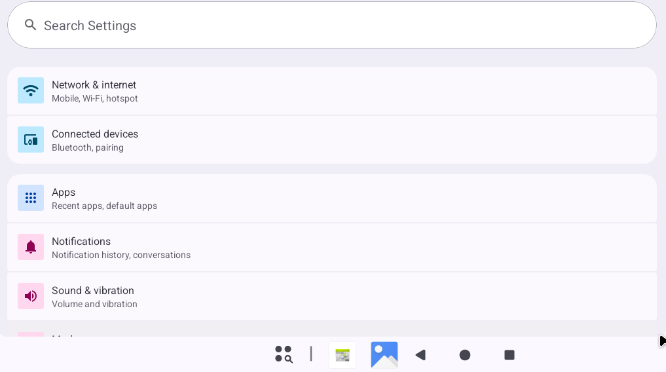Image resolution: width=666 pixels, height=372 pixels.
Task: Tap the Recents square button
Action: pos(509,355)
